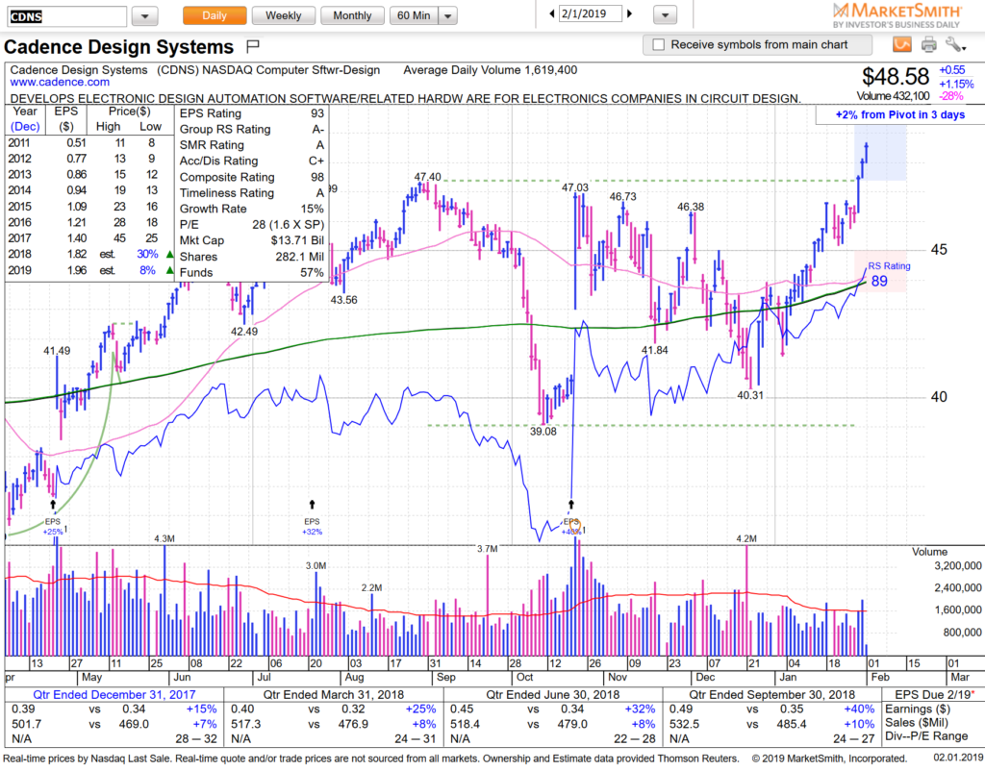Open the wrench settings tool icon

(x=955, y=44)
